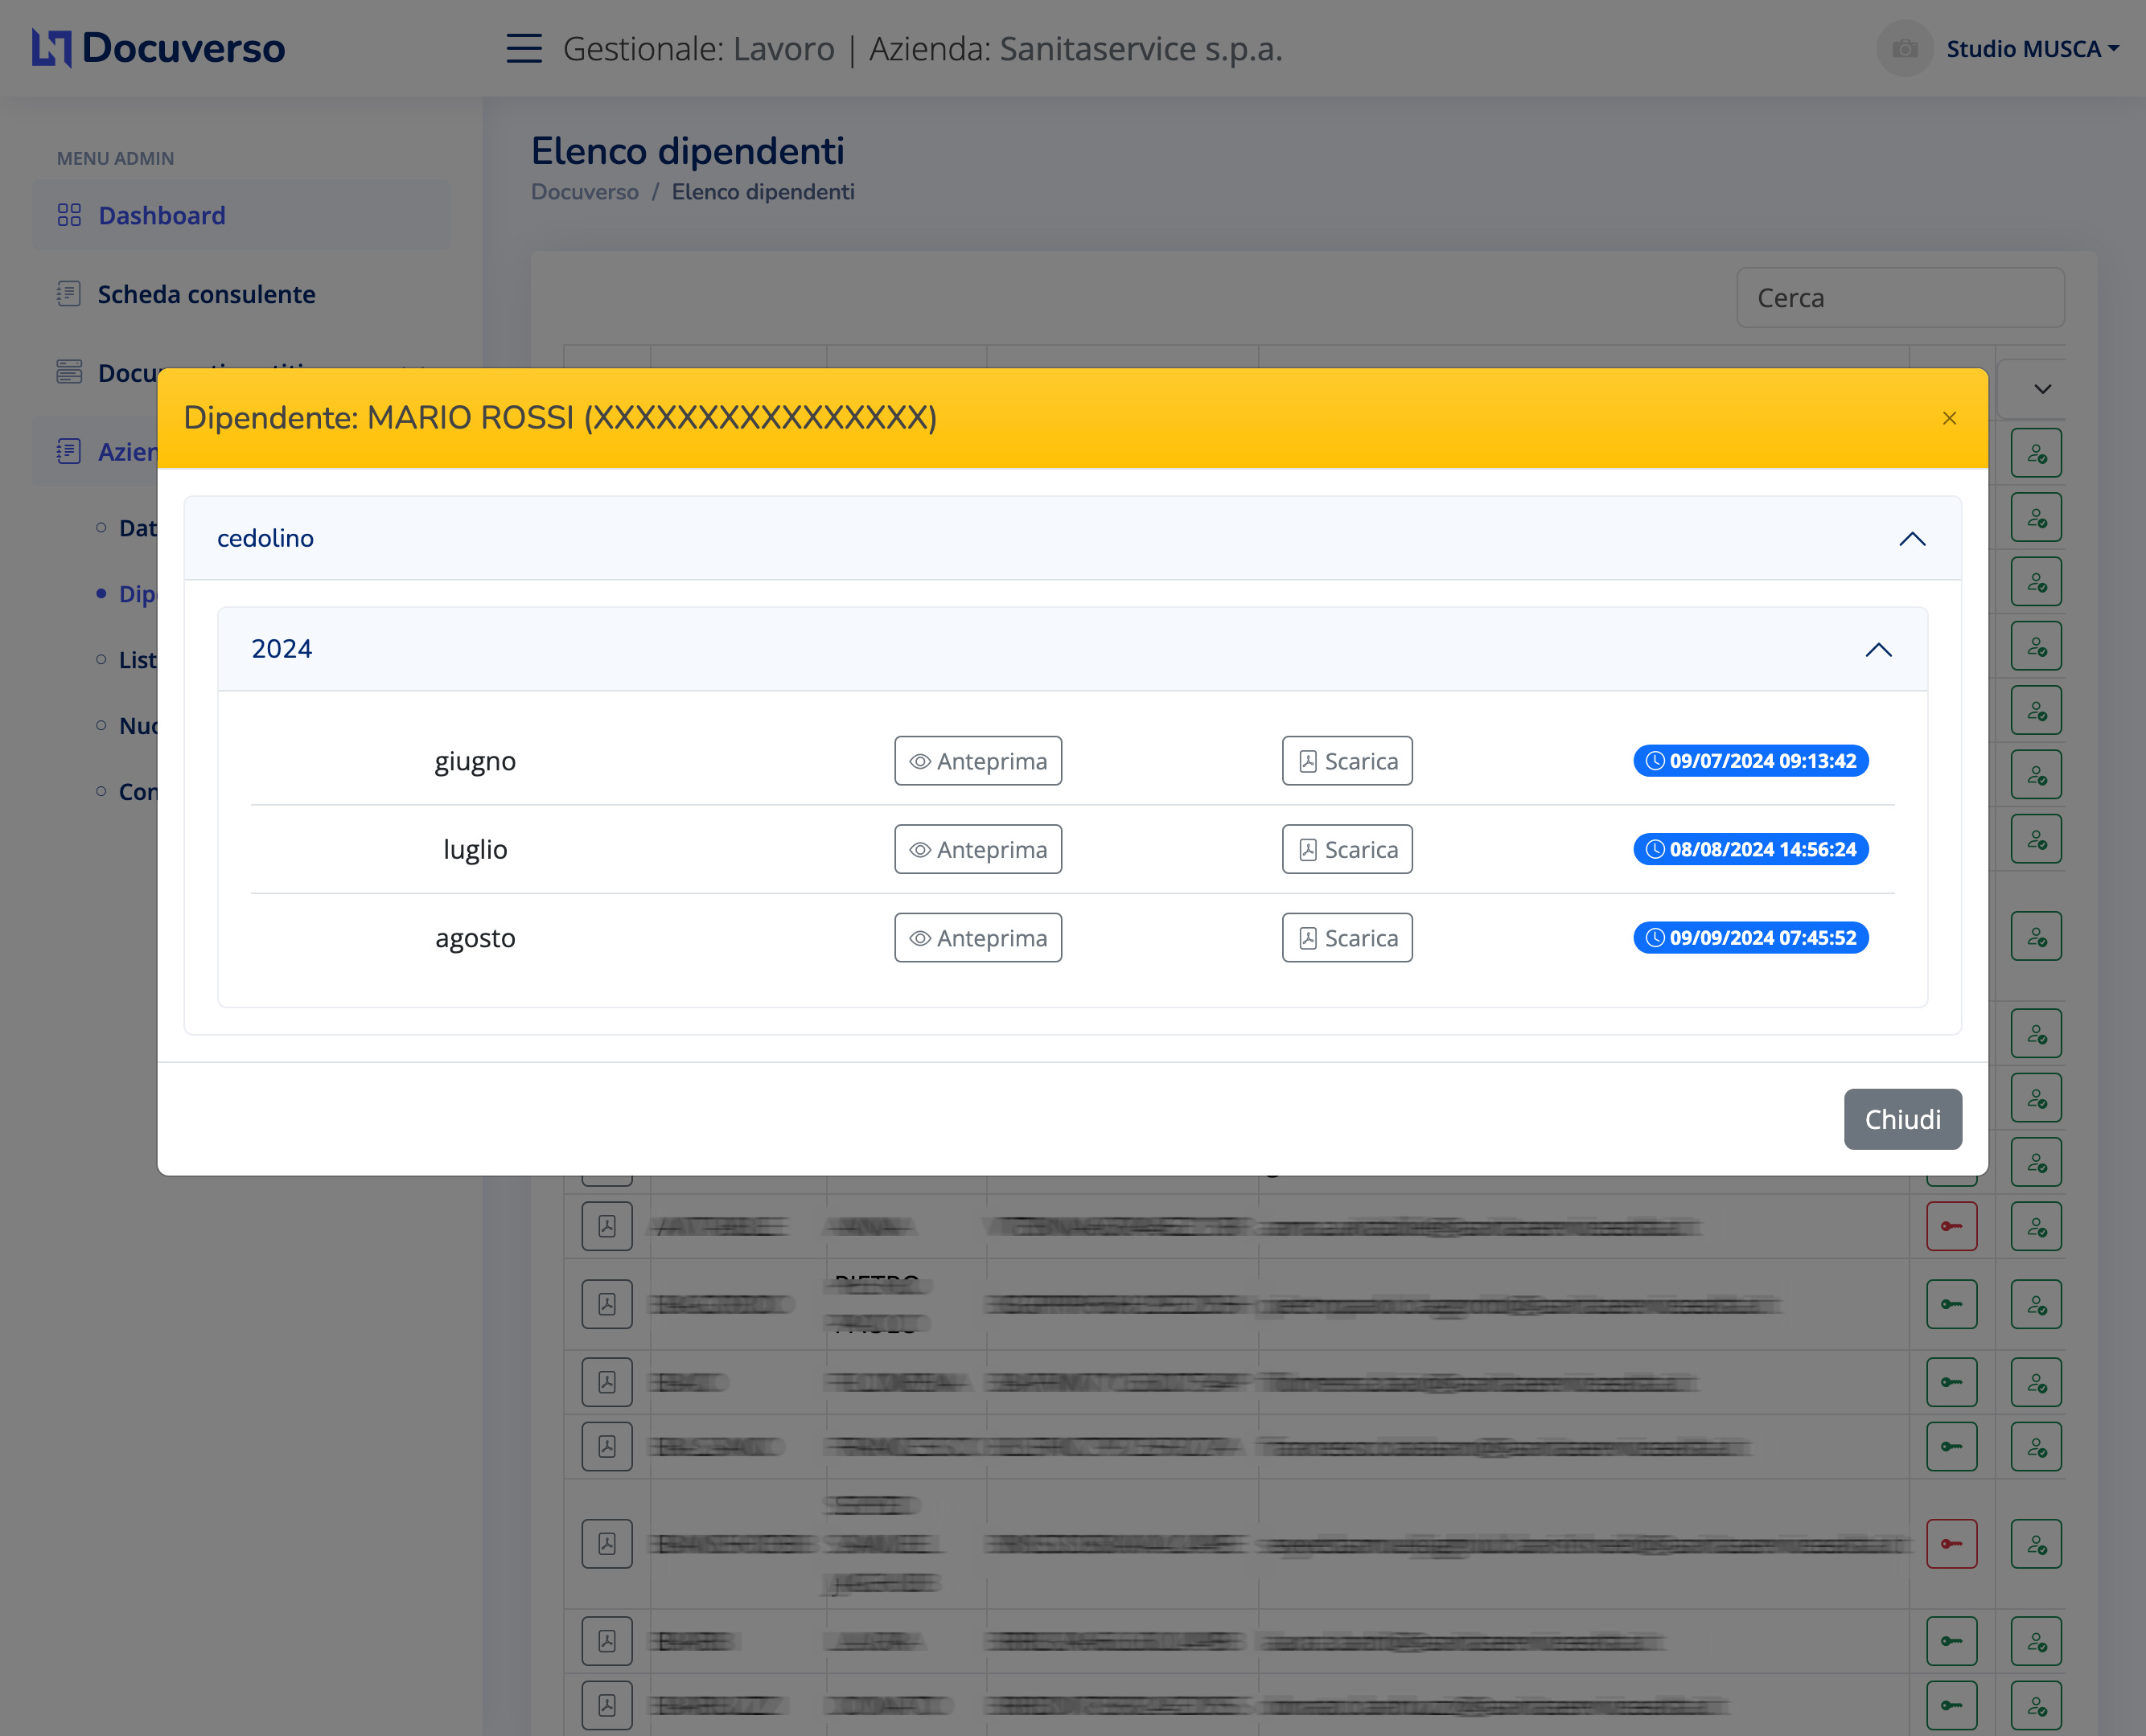The height and width of the screenshot is (1736, 2146).
Task: Click the first green user-check icon in table
Action: 2036,454
